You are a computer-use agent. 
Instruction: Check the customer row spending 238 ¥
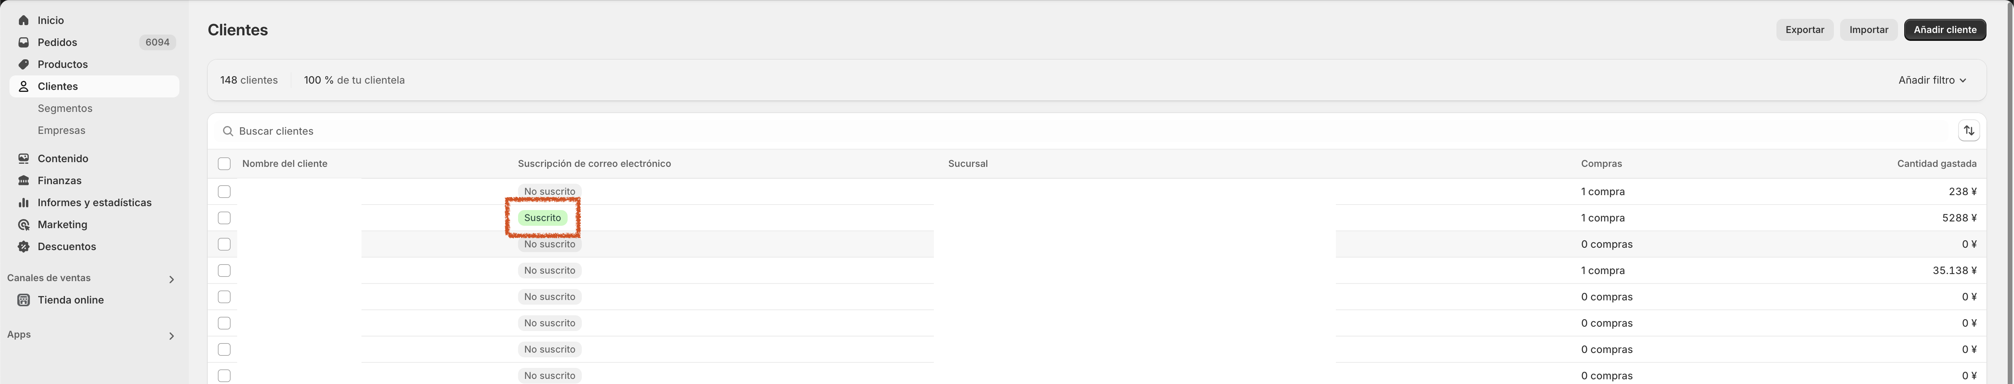tap(224, 191)
